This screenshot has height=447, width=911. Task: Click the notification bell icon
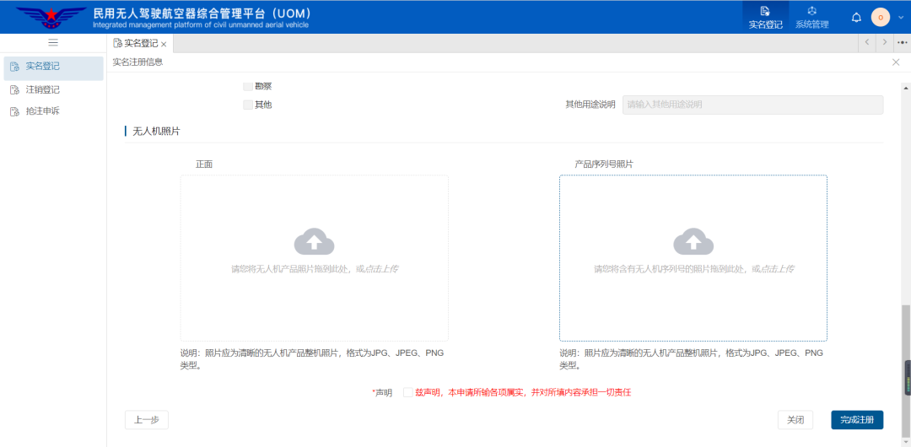[x=856, y=17]
